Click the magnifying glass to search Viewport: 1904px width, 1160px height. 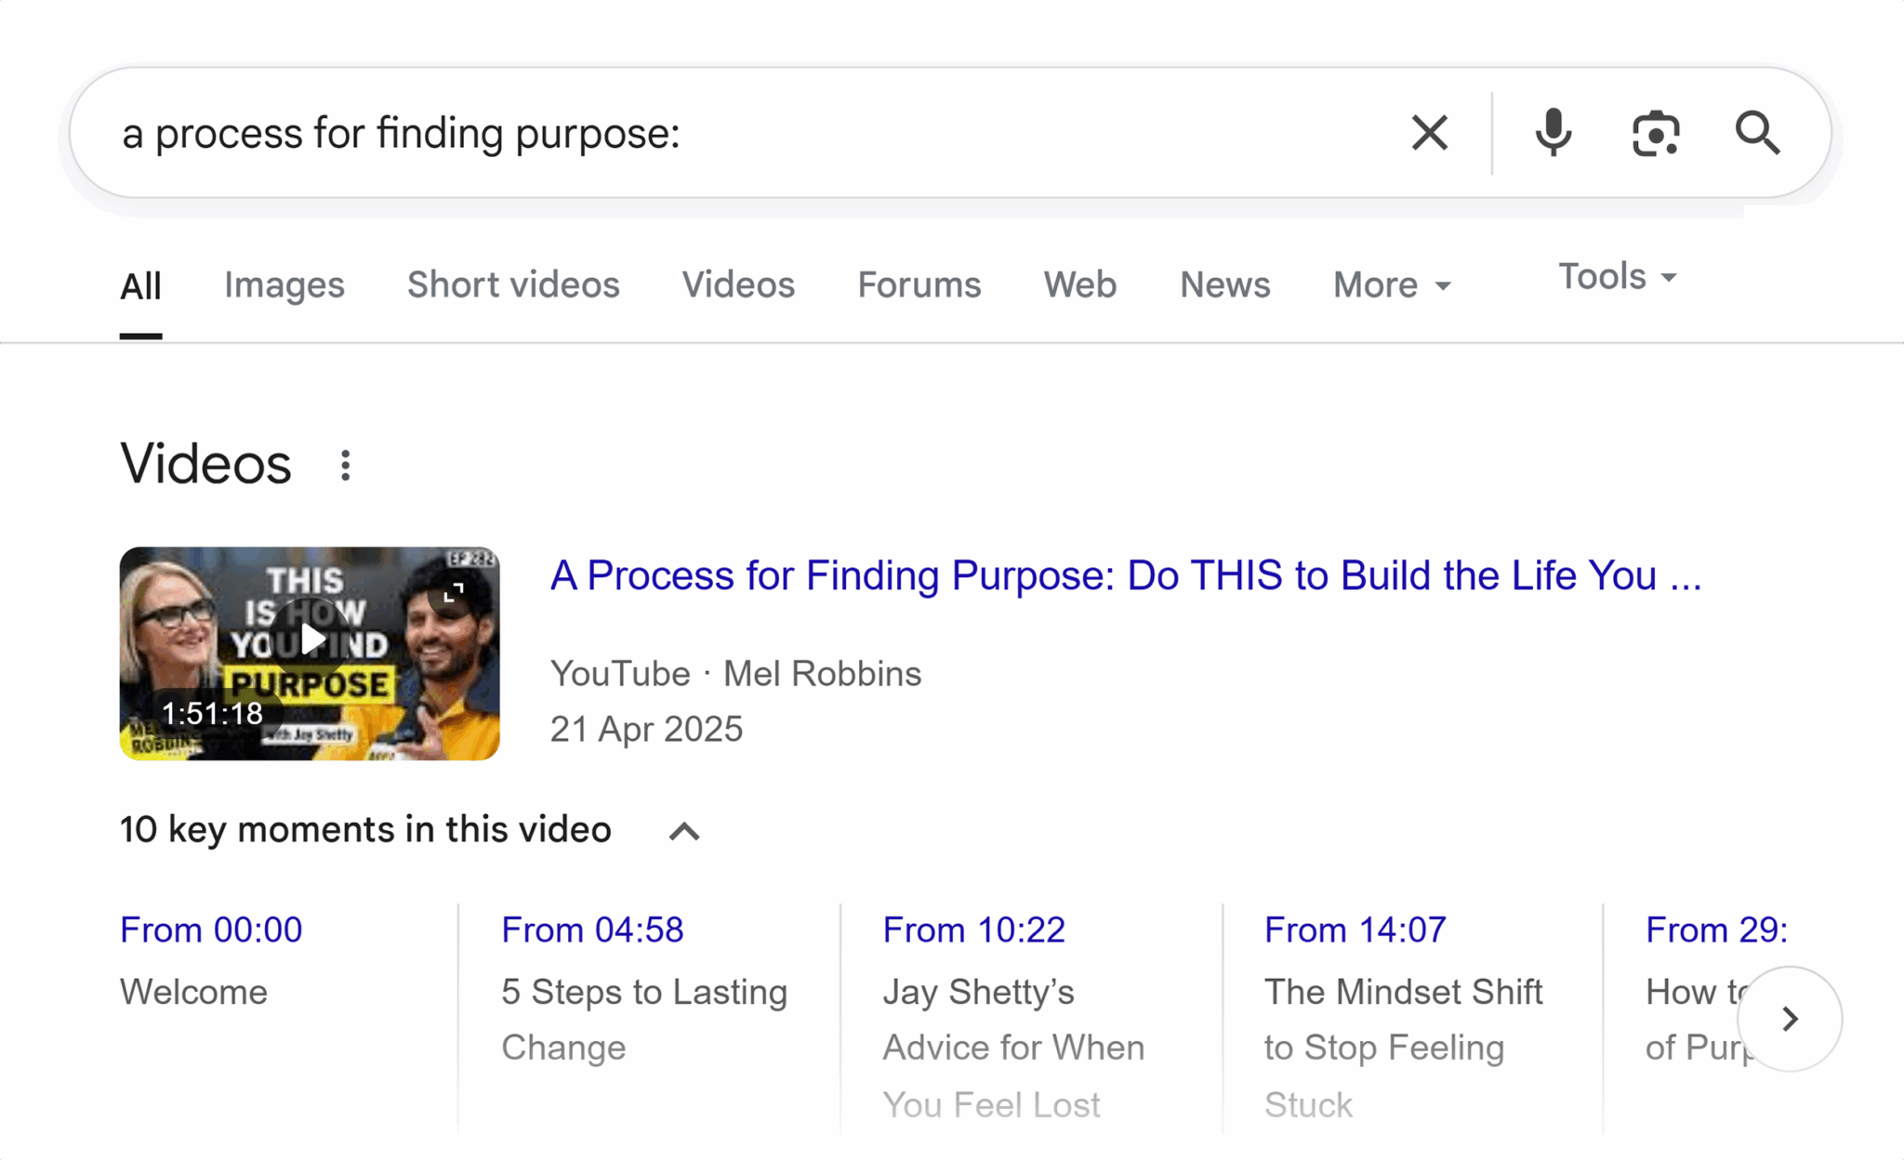pos(1757,133)
